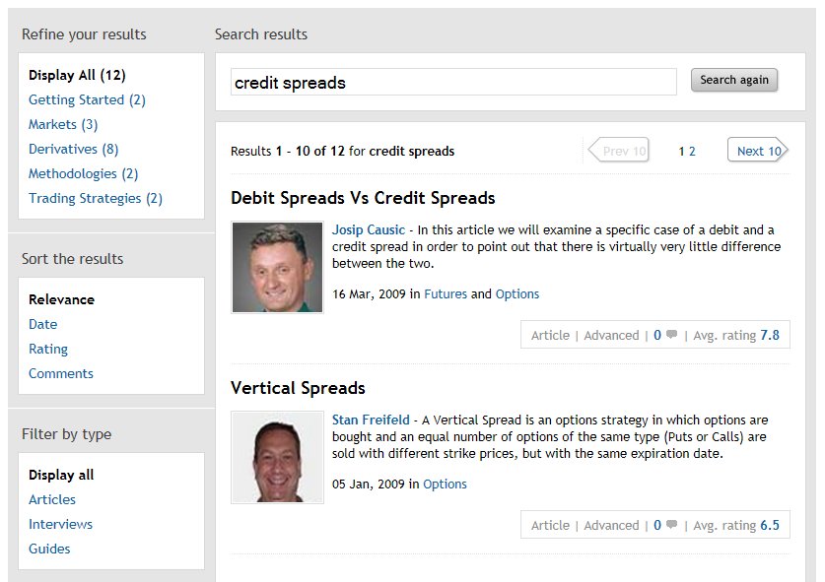Image resolution: width=825 pixels, height=582 pixels.
Task: Filter results by Derivatives (8)
Action: point(73,149)
